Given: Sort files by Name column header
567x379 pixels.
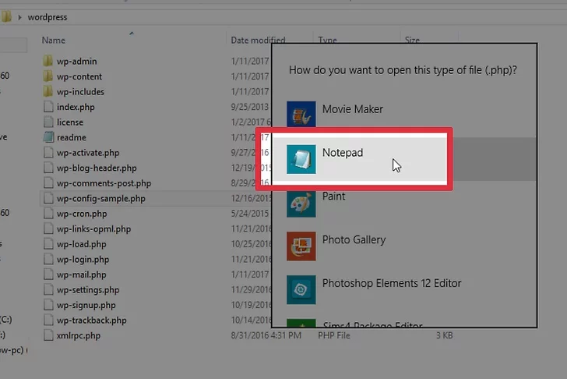Looking at the screenshot, I should (53, 40).
